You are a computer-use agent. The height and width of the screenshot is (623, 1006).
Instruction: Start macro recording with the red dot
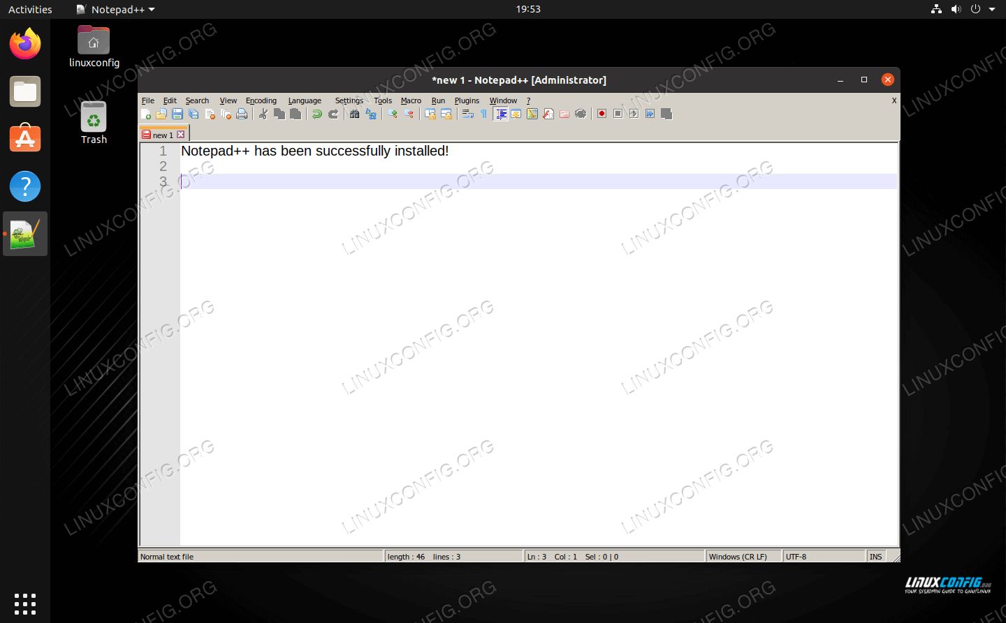pos(602,114)
